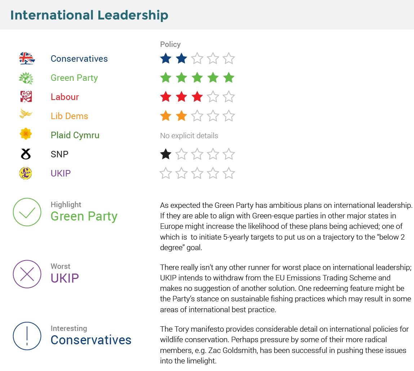
Task: Click the UKIP pound sign logo
Action: pyautogui.click(x=26, y=173)
